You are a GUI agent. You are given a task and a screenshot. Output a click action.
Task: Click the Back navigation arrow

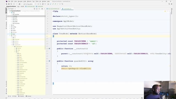pos(14,4)
